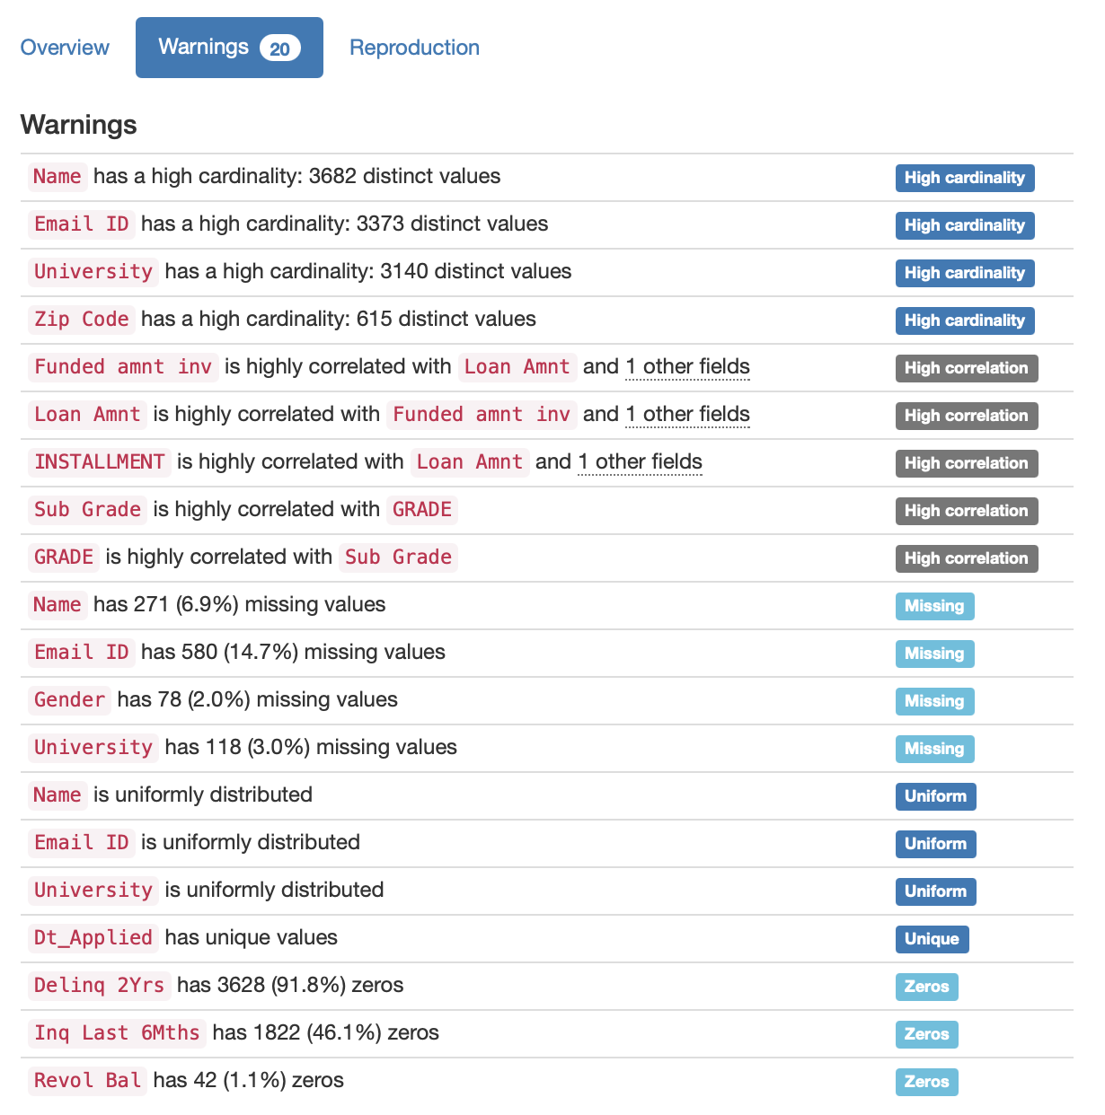
Task: Click the Zeros badge for Revol Bal
Action: point(926,1082)
